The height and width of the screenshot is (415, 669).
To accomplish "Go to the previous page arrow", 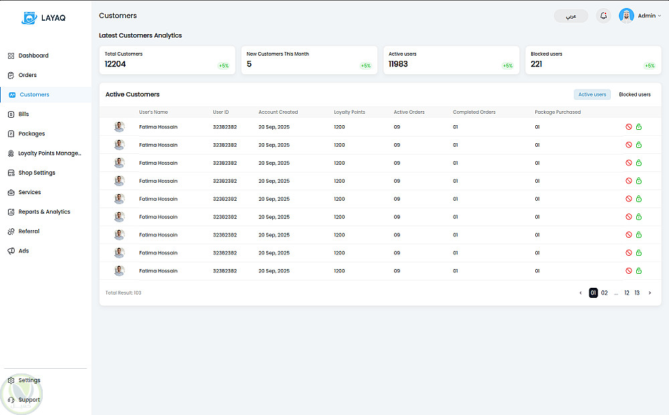I will (581, 293).
